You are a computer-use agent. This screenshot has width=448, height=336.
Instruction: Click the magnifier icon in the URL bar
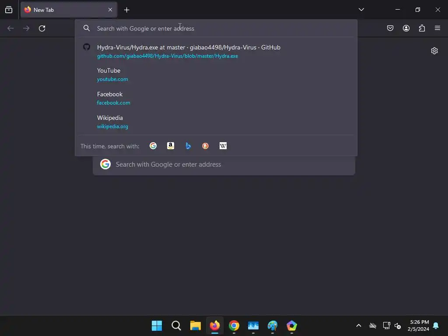coord(87,28)
